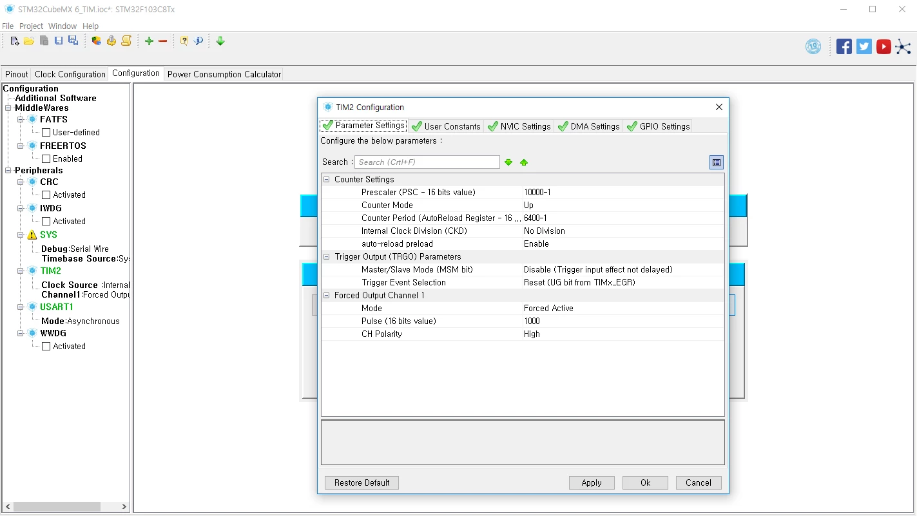Click the Help question mark icon
The image size is (917, 516).
(x=184, y=41)
